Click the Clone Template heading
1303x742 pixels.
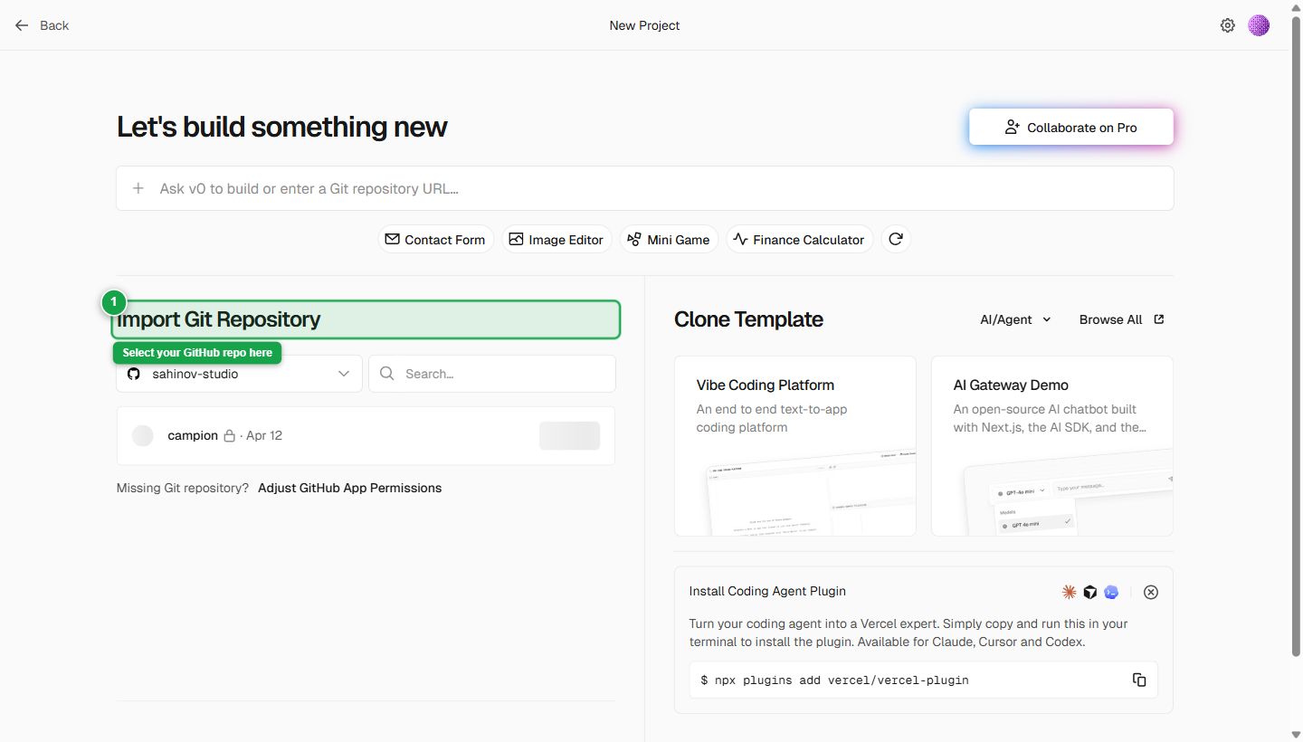tap(748, 319)
